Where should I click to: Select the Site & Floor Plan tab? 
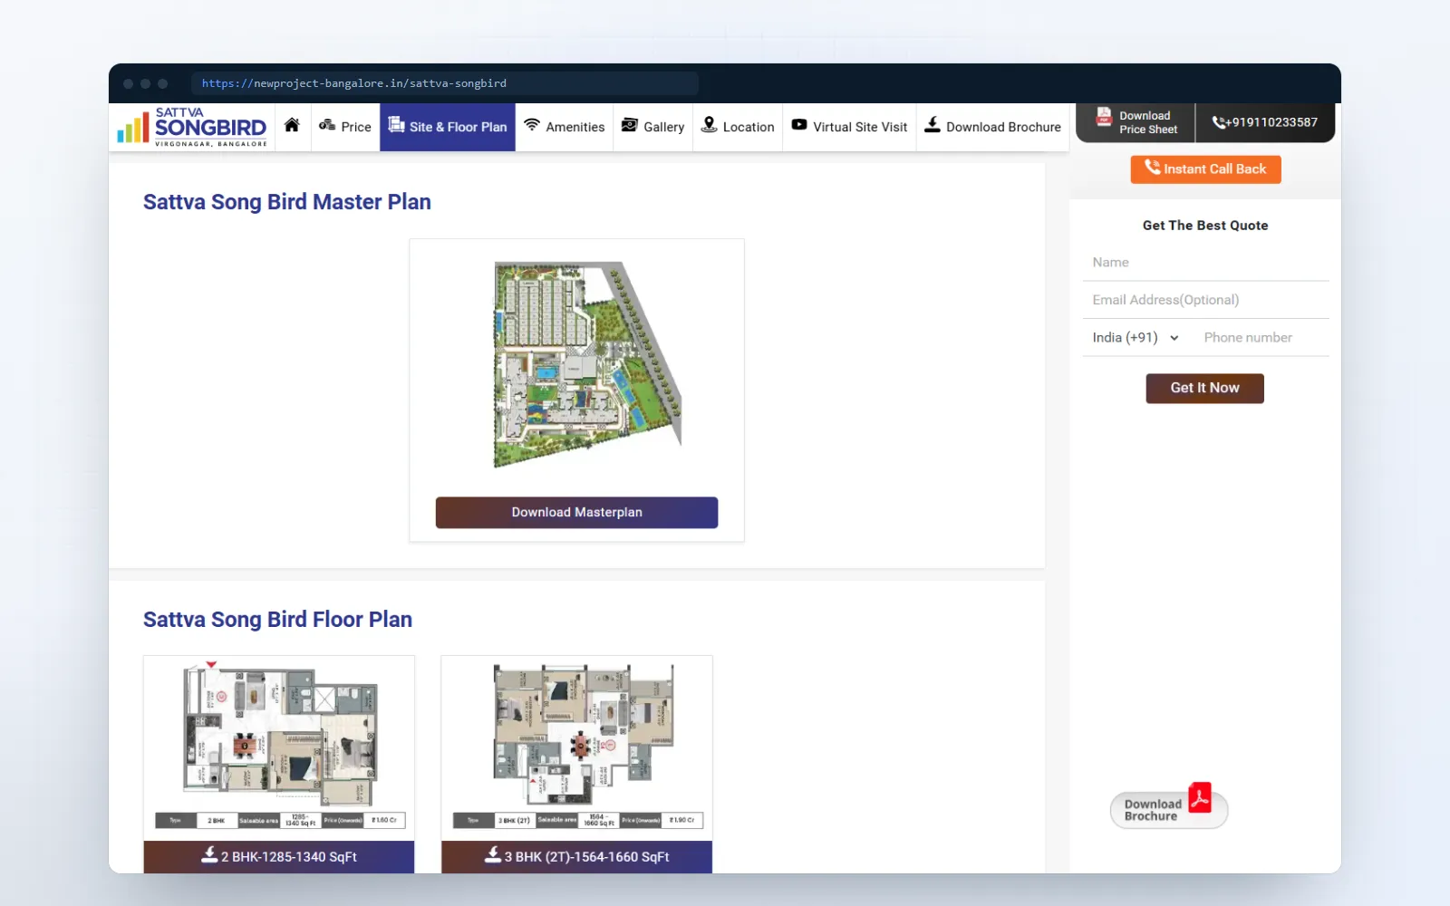[x=448, y=127]
